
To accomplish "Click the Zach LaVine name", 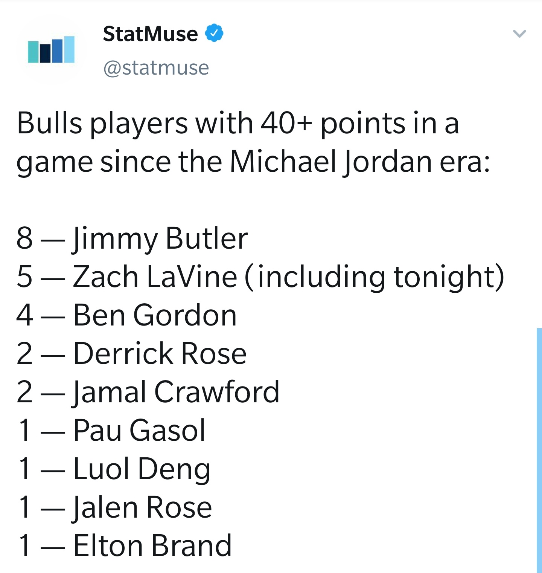I will (155, 277).
